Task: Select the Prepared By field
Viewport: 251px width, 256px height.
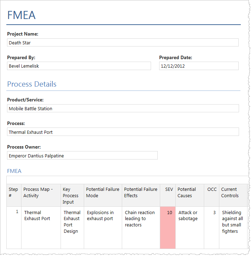Action: tap(79, 66)
